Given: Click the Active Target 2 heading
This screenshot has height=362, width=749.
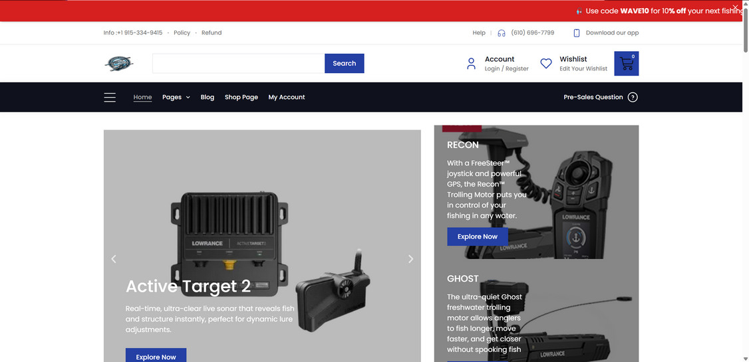Looking at the screenshot, I should pos(188,286).
